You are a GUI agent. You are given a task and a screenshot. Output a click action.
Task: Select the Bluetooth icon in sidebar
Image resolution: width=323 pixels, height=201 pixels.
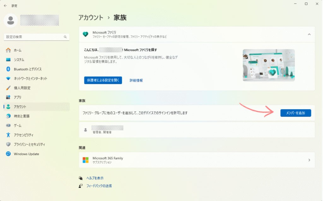pyautogui.click(x=8, y=69)
